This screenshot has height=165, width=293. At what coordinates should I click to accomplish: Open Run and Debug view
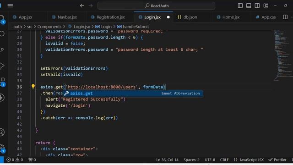(2, 66)
